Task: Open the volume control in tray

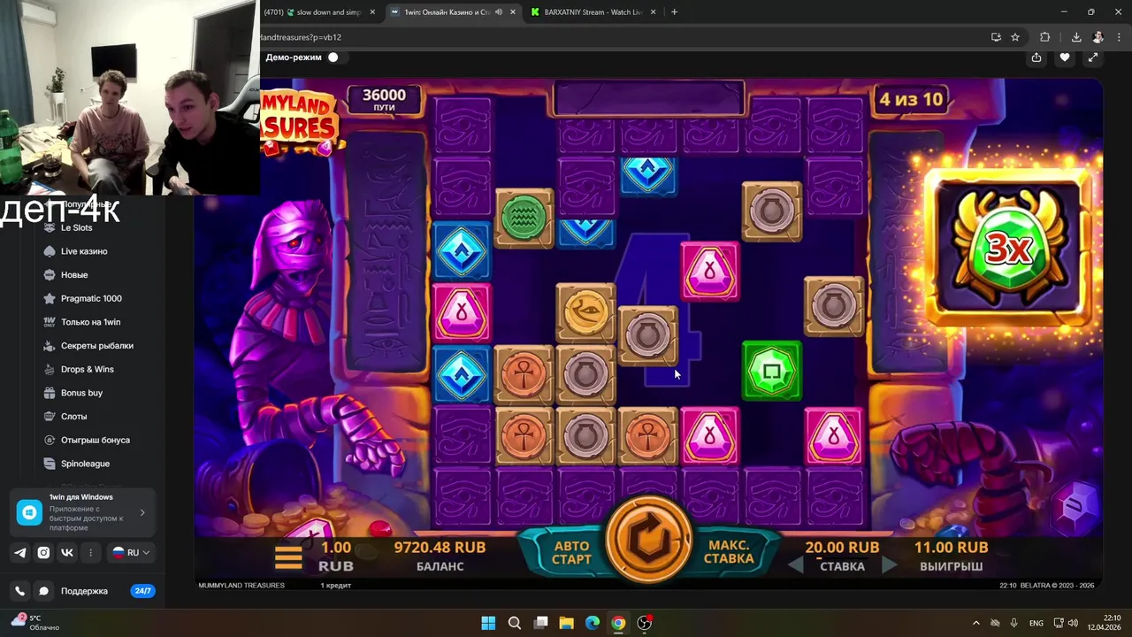Action: coord(1072,623)
